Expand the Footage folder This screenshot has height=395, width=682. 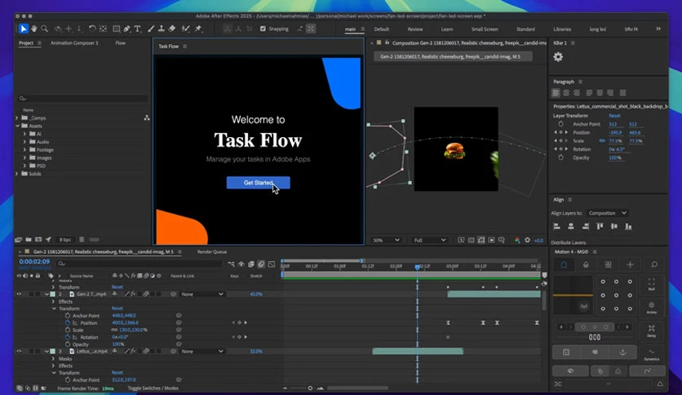pyautogui.click(x=24, y=149)
